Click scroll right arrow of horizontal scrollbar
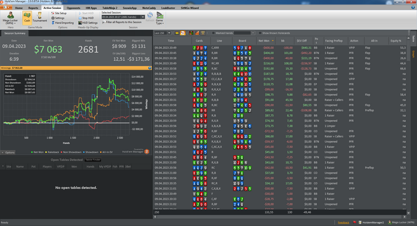This screenshot has width=417, height=226. 404,217
